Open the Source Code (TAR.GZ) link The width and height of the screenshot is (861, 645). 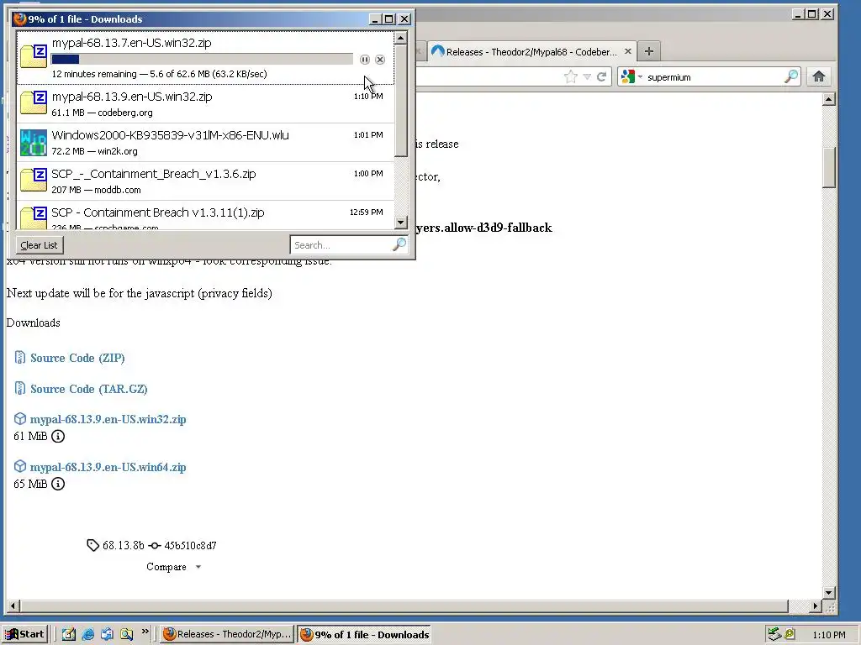pyautogui.click(x=89, y=388)
